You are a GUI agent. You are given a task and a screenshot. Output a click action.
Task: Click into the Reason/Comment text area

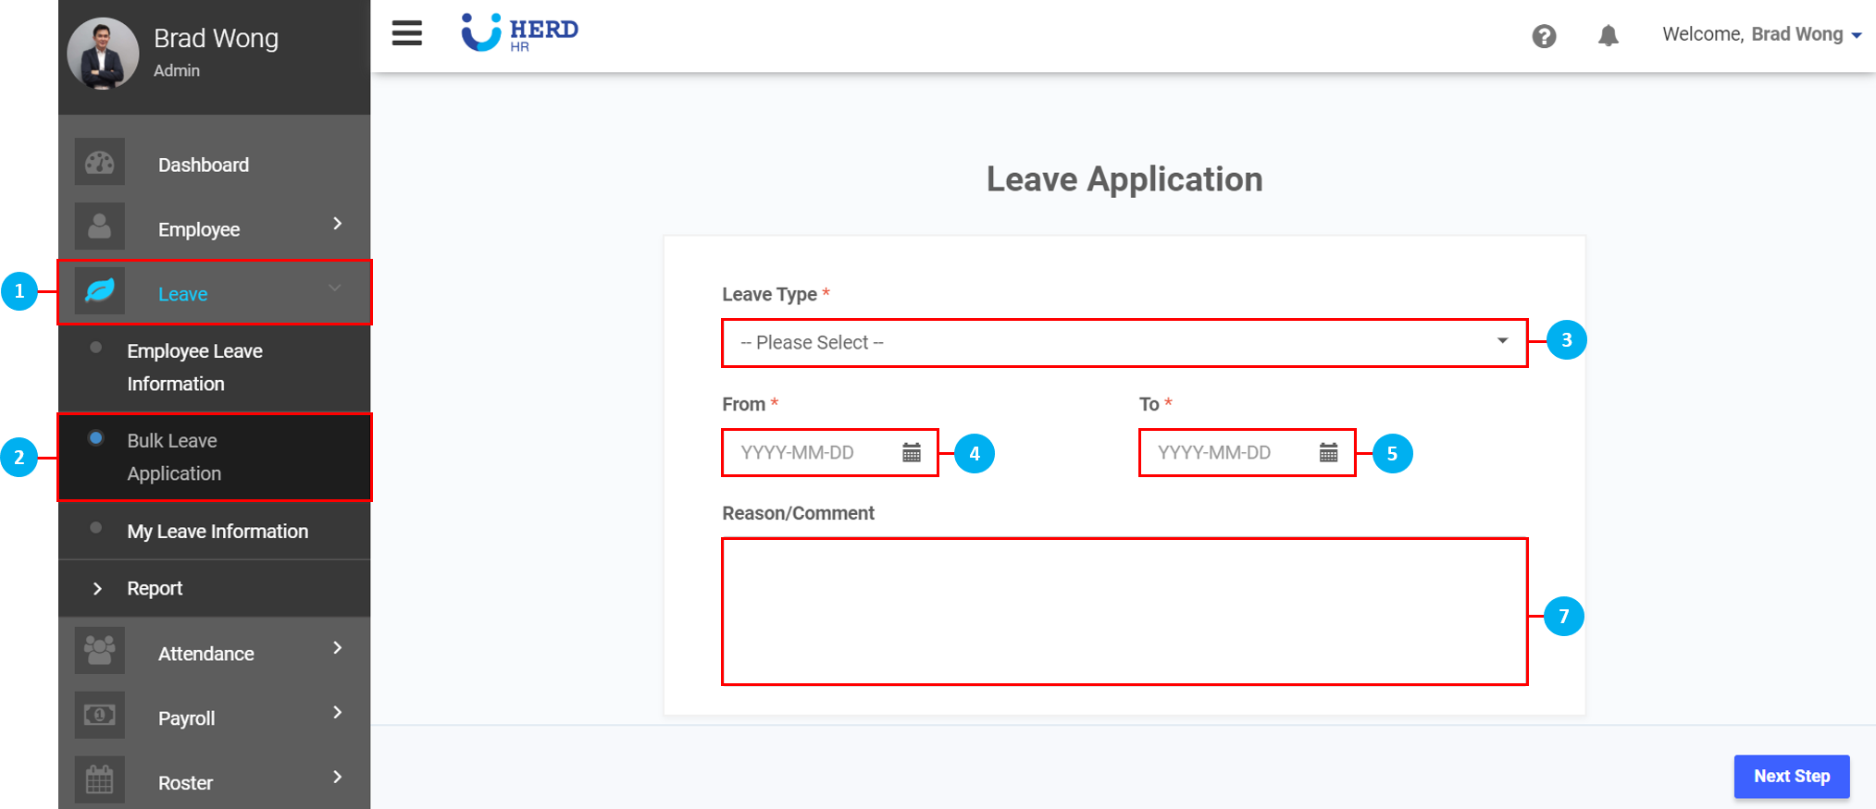(x=1124, y=611)
